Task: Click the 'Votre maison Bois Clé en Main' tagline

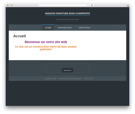Action: 67,19
